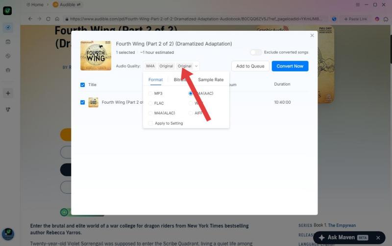392x246 pixels.
Task: Open the toolbox sidebar icon
Action: click(8, 70)
